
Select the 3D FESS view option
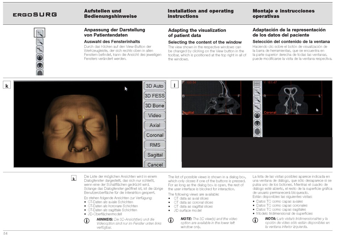[154, 96]
